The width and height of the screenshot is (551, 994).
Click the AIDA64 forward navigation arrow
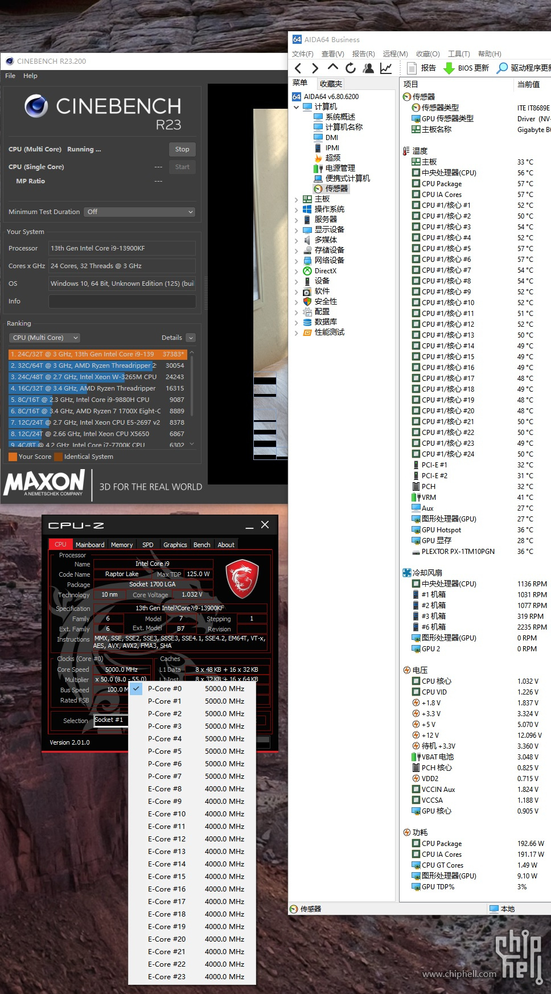pos(315,68)
